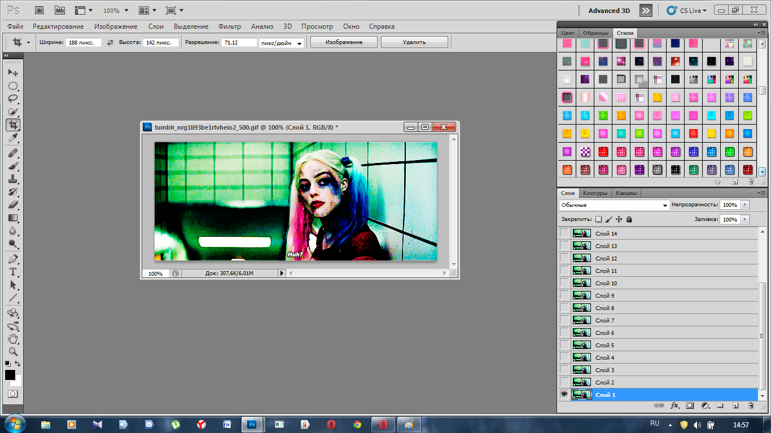Open Непрозрачность opacity slider arrow
Image resolution: width=771 pixels, height=433 pixels.
(x=746, y=205)
